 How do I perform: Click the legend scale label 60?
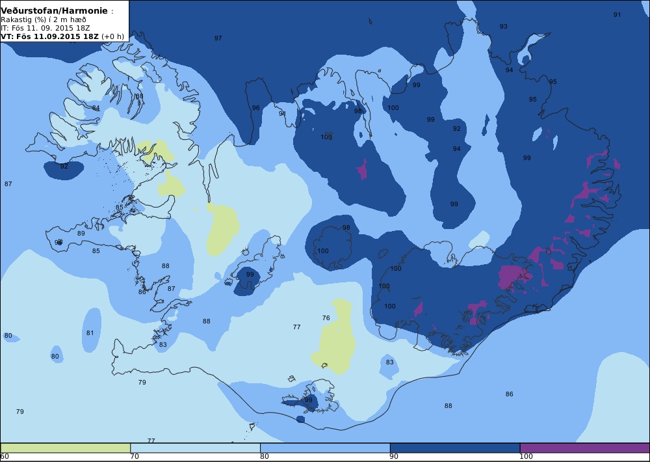(5, 457)
